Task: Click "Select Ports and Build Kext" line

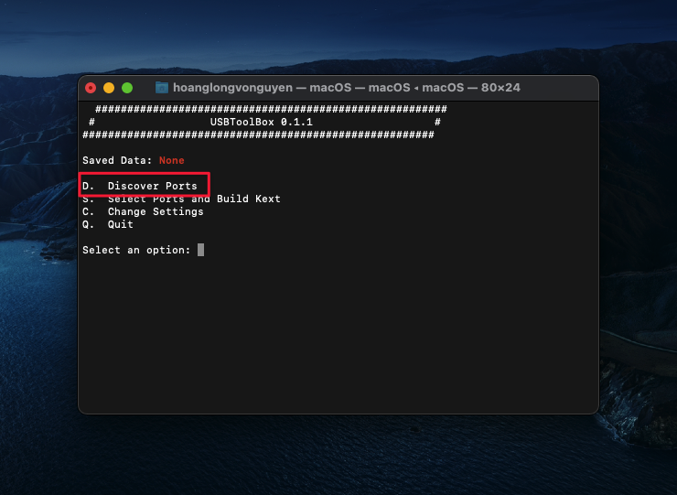Action: (x=193, y=199)
